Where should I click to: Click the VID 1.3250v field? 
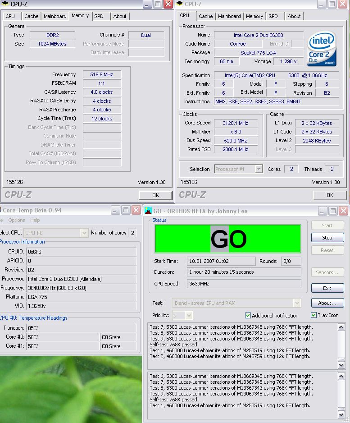82,306
